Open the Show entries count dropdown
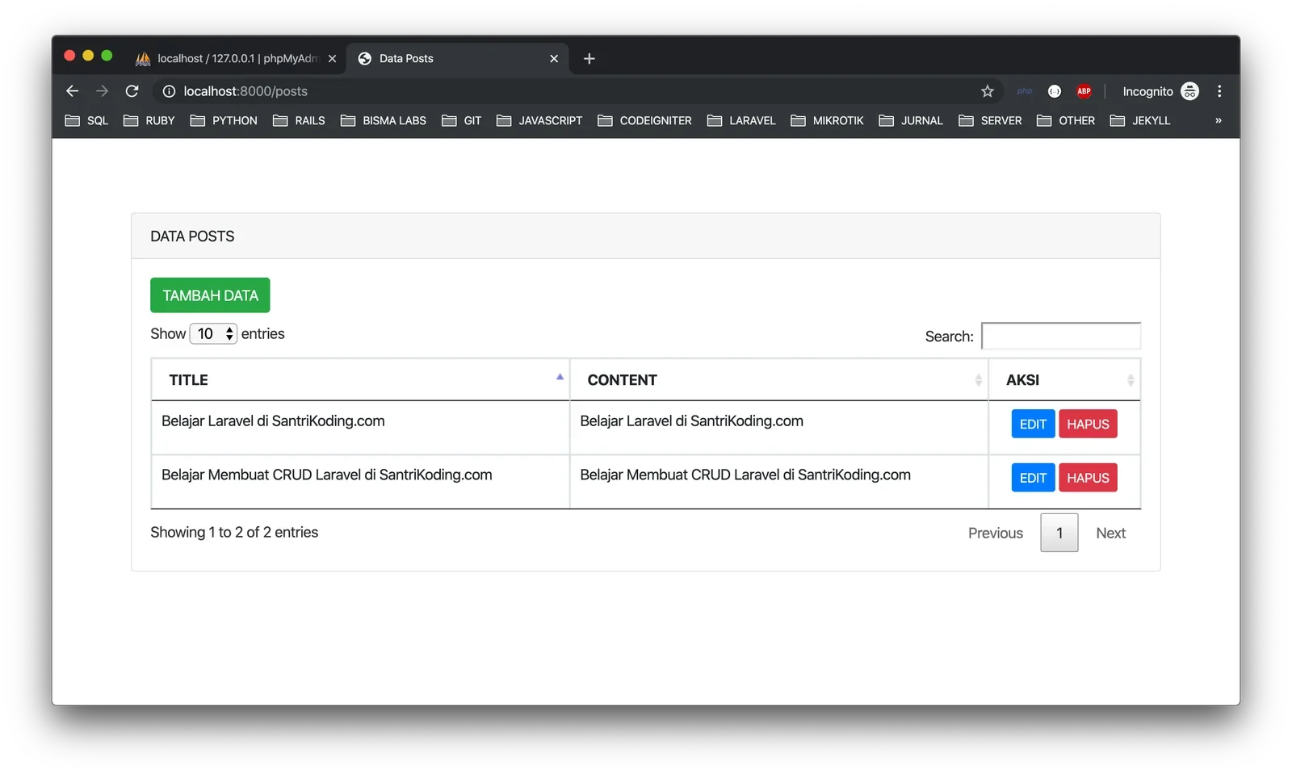Viewport: 1292px width, 774px height. (x=213, y=333)
